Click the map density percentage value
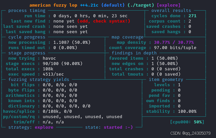 pyautogui.click(x=174, y=42)
